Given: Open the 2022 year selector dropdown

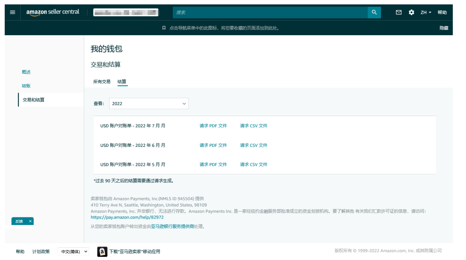Looking at the screenshot, I should [149, 103].
